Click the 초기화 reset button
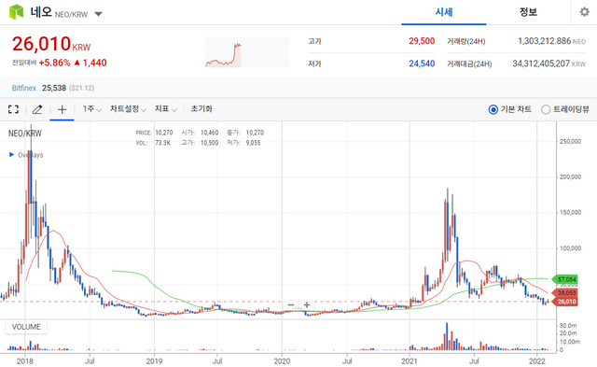The width and height of the screenshot is (597, 367). 201,109
